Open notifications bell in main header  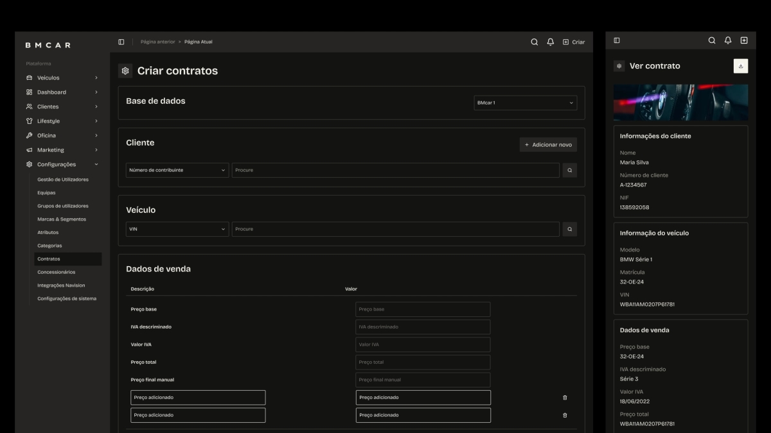point(551,42)
